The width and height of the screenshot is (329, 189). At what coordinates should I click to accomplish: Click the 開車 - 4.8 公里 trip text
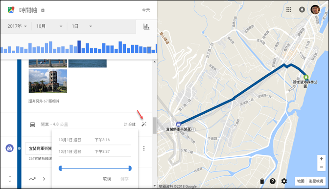pos(54,125)
